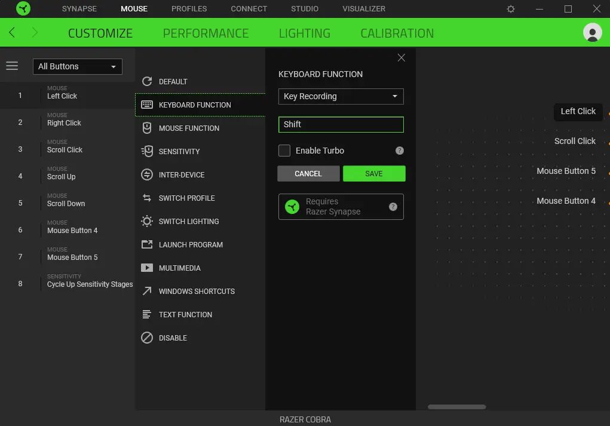Click the Mouse Function mouse icon
610x426 pixels.
pyautogui.click(x=146, y=128)
